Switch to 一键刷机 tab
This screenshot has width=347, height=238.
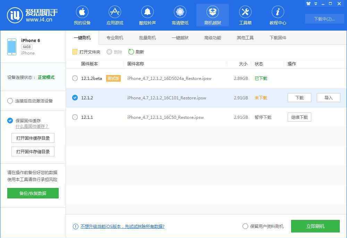click(x=82, y=38)
